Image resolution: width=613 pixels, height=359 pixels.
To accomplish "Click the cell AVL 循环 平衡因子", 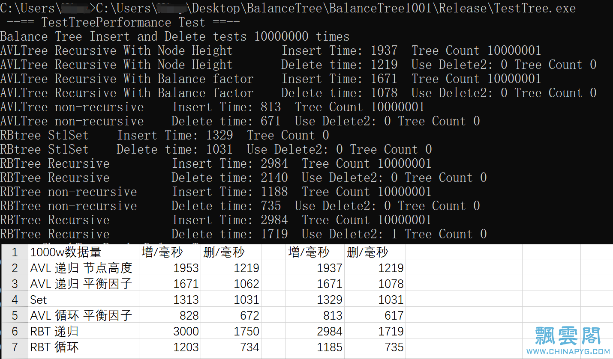I will 84,315.
